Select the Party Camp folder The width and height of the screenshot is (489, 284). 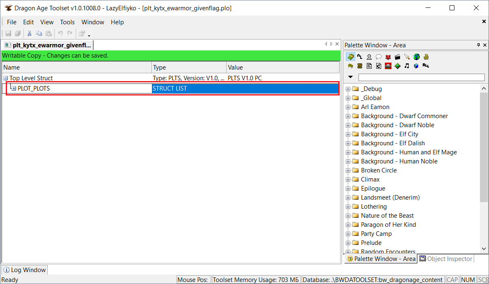376,234
